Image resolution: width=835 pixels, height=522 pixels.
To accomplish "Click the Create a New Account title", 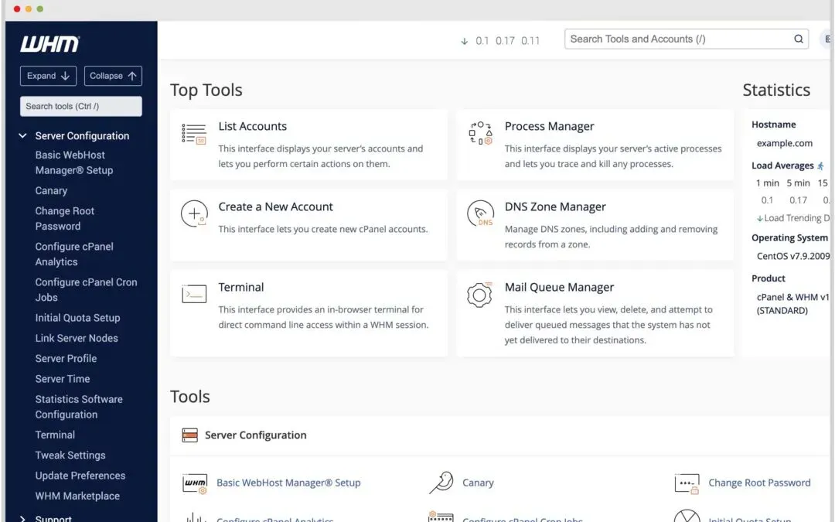I will [275, 206].
